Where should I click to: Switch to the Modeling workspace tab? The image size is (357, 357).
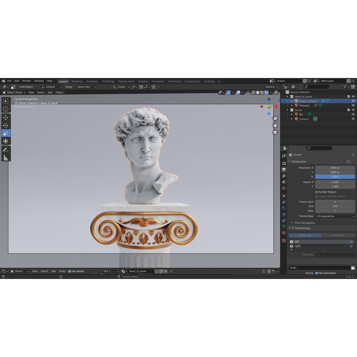tap(77, 82)
